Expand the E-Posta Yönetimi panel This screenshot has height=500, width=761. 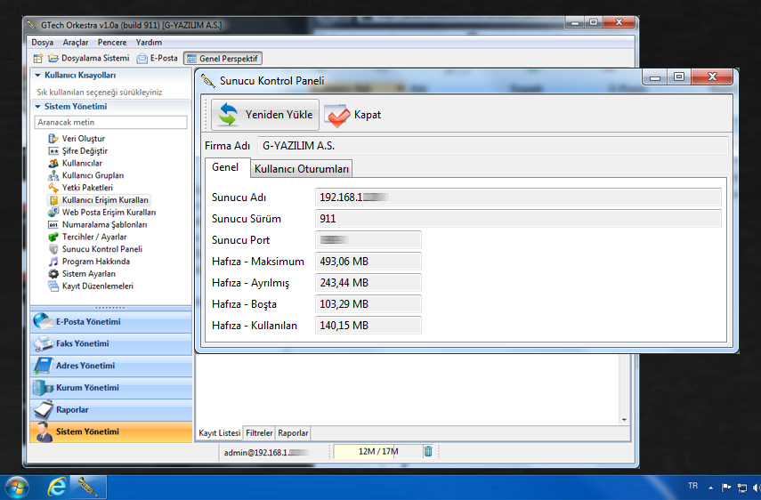coord(111,322)
